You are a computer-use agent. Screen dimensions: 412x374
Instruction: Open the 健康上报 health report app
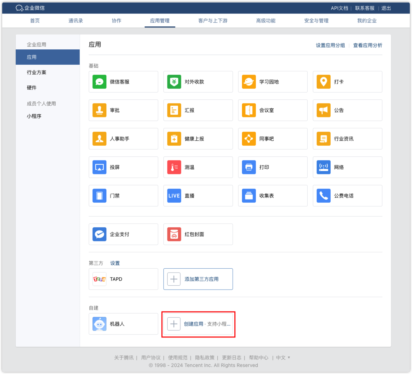coord(198,139)
